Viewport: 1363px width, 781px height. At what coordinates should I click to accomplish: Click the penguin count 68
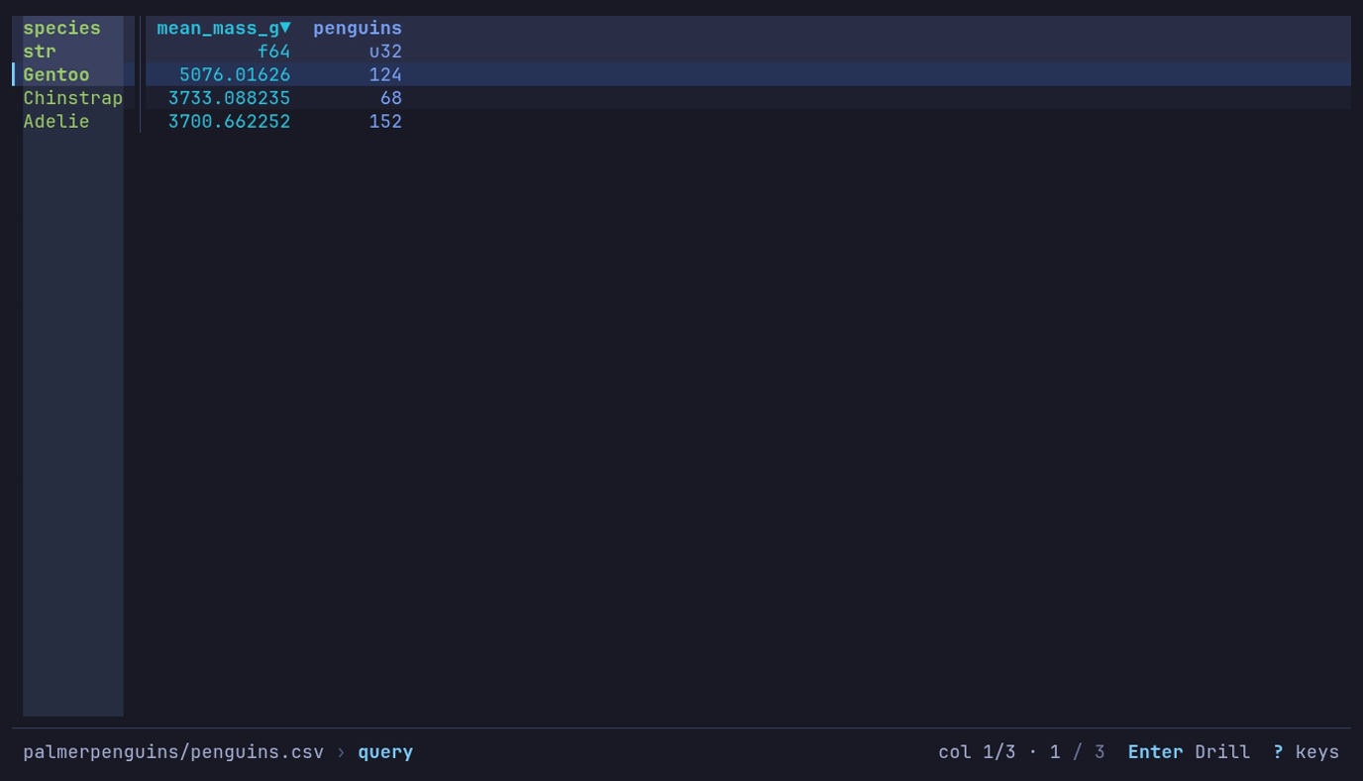pos(391,98)
